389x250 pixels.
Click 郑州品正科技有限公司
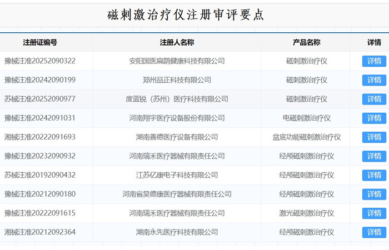pos(177,80)
